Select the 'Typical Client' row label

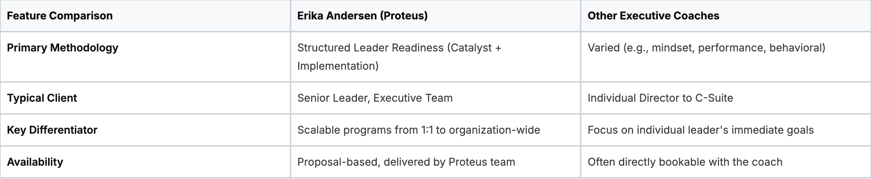pos(42,98)
